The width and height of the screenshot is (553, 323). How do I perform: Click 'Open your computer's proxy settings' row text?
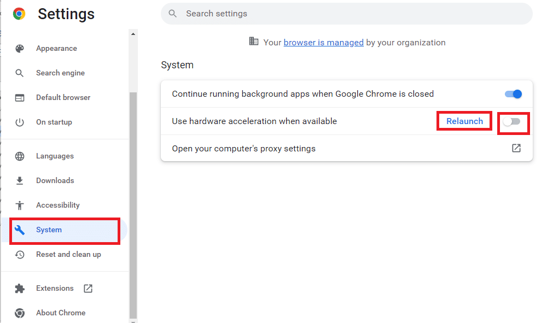pos(244,149)
